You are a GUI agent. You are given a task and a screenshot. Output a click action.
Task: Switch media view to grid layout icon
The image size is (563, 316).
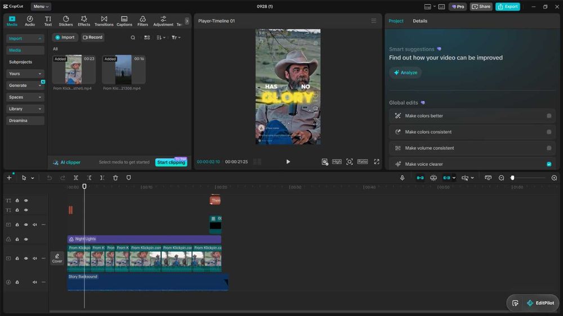pyautogui.click(x=147, y=38)
